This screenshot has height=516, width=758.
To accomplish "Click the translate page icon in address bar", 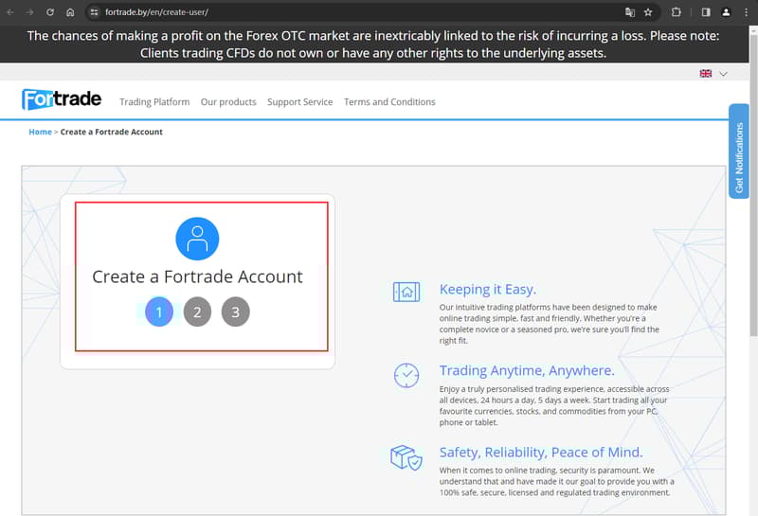I will click(629, 12).
